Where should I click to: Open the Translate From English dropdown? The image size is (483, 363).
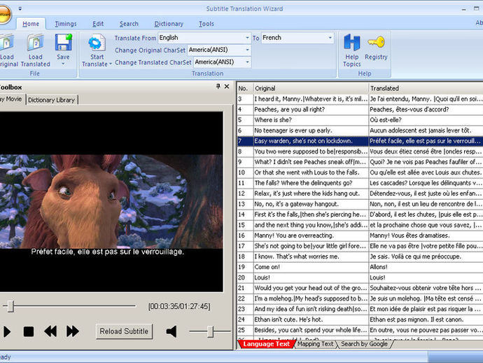(247, 38)
